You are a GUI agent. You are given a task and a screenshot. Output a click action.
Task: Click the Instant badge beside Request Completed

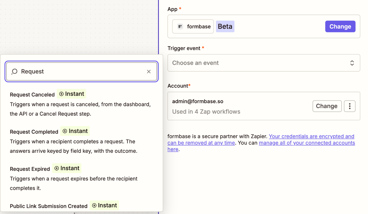(75, 131)
